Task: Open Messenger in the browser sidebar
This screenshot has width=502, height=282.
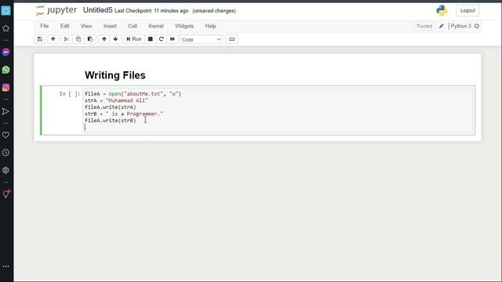Action: 5,52
